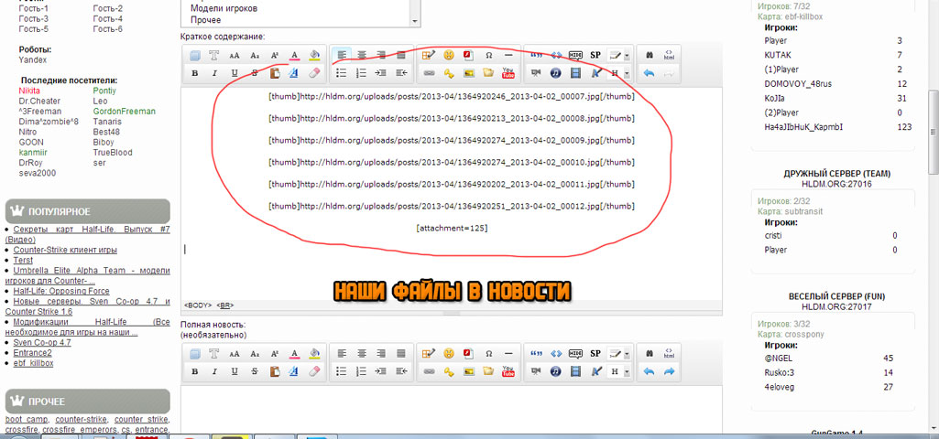This screenshot has width=939, height=439.
Task: Click music note icon in full news toolbar
Action: [x=555, y=371]
